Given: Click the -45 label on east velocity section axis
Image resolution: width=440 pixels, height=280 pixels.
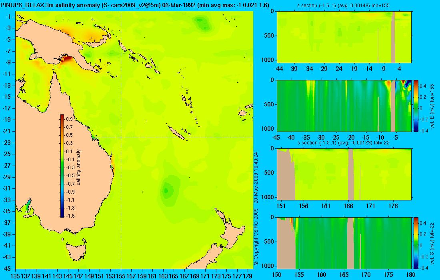Looking at the screenshot, I should (276, 138).
